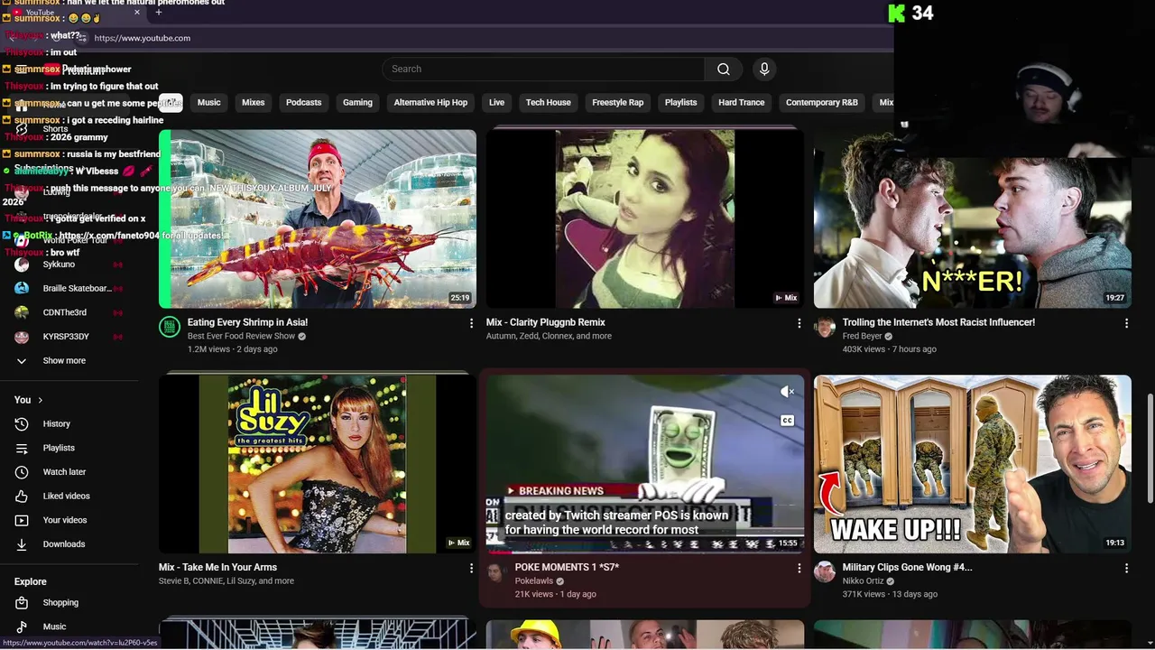Screen dimensions: 1155x650
Task: Select the Playlists filter chip
Action: point(680,102)
